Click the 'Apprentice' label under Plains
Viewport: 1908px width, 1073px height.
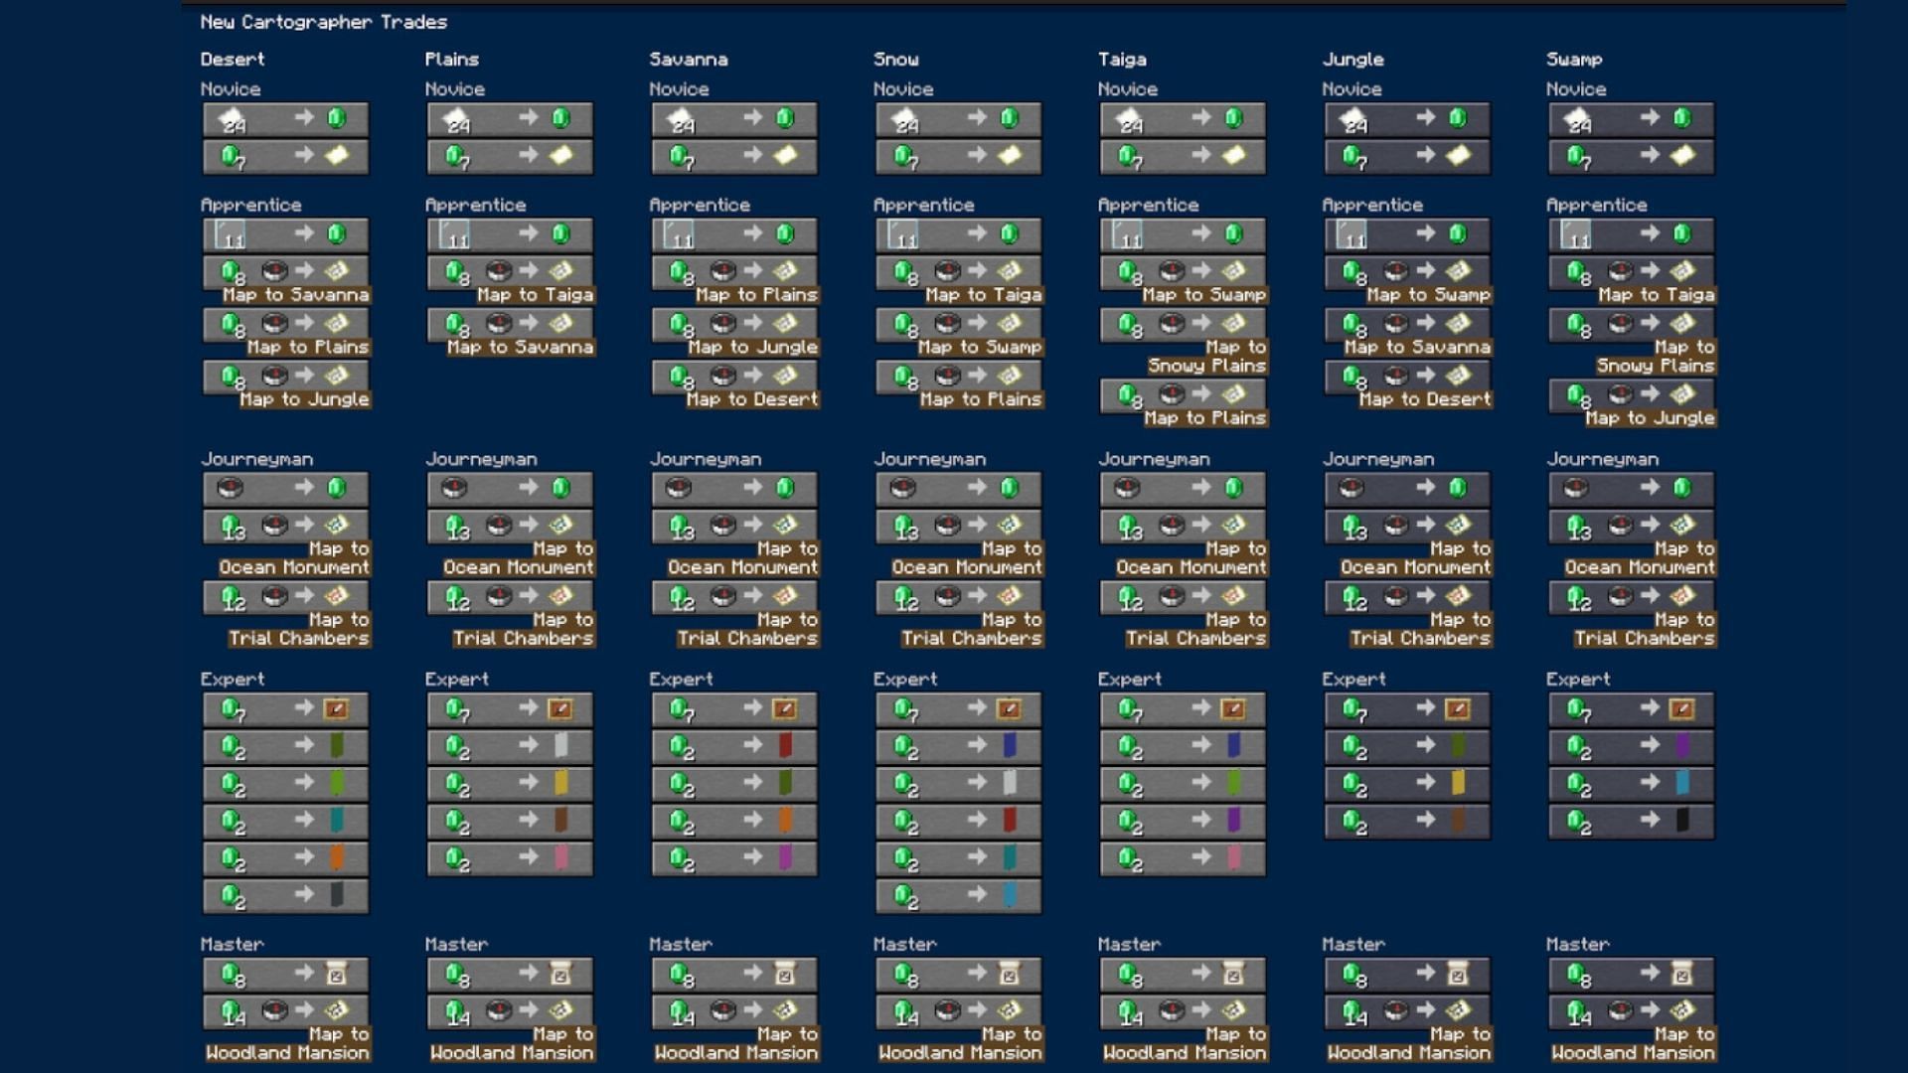pyautogui.click(x=475, y=205)
